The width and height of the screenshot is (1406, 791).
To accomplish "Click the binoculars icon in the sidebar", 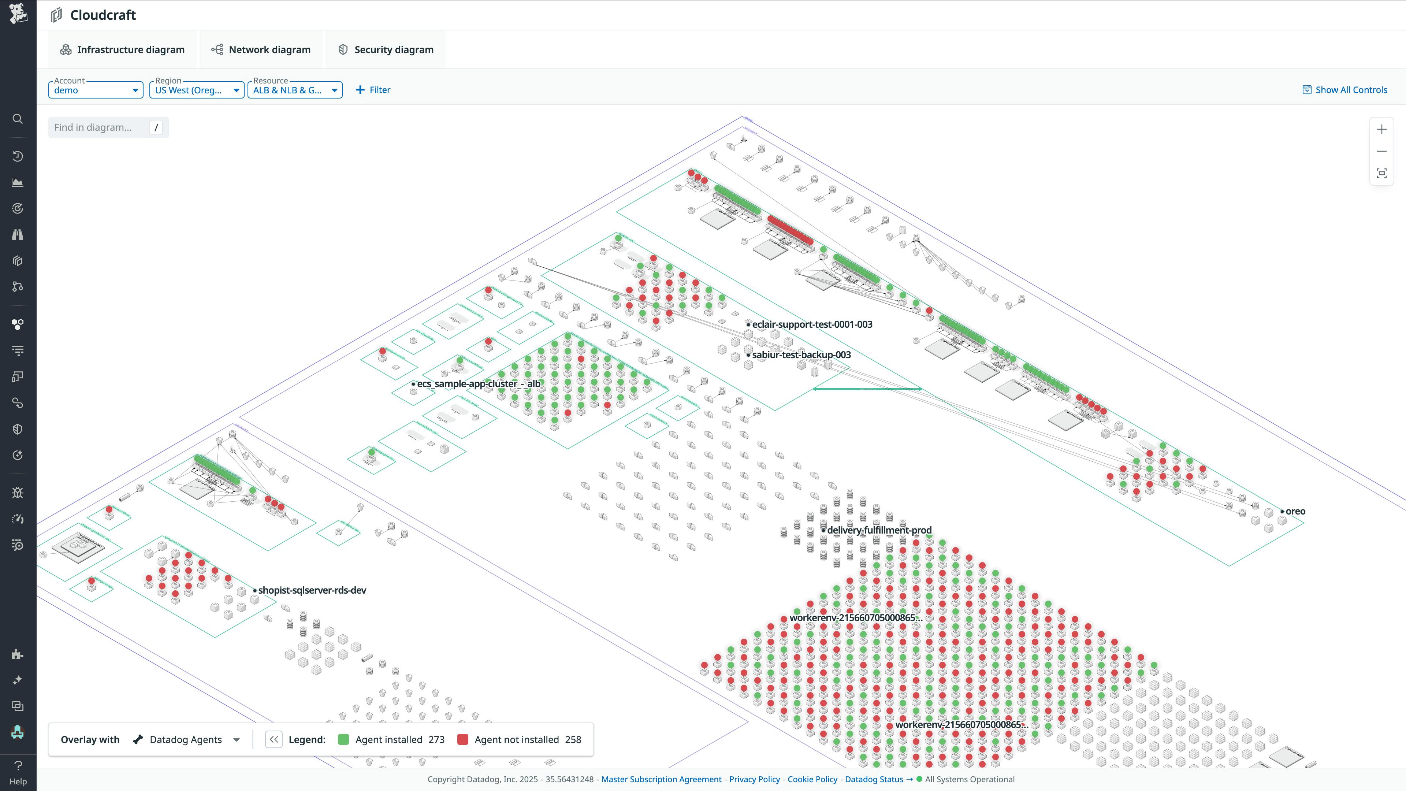I will coord(18,235).
